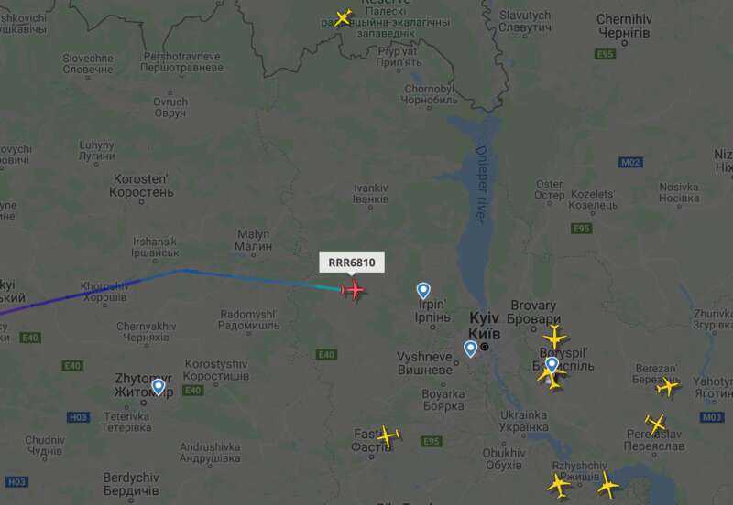733x505 pixels.
Task: Select yellow aircraft left of Rzhyshchiv label
Action: [559, 486]
